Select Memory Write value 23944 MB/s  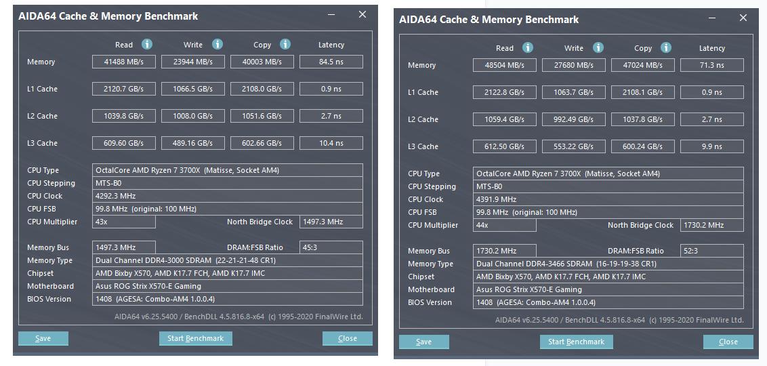[193, 62]
